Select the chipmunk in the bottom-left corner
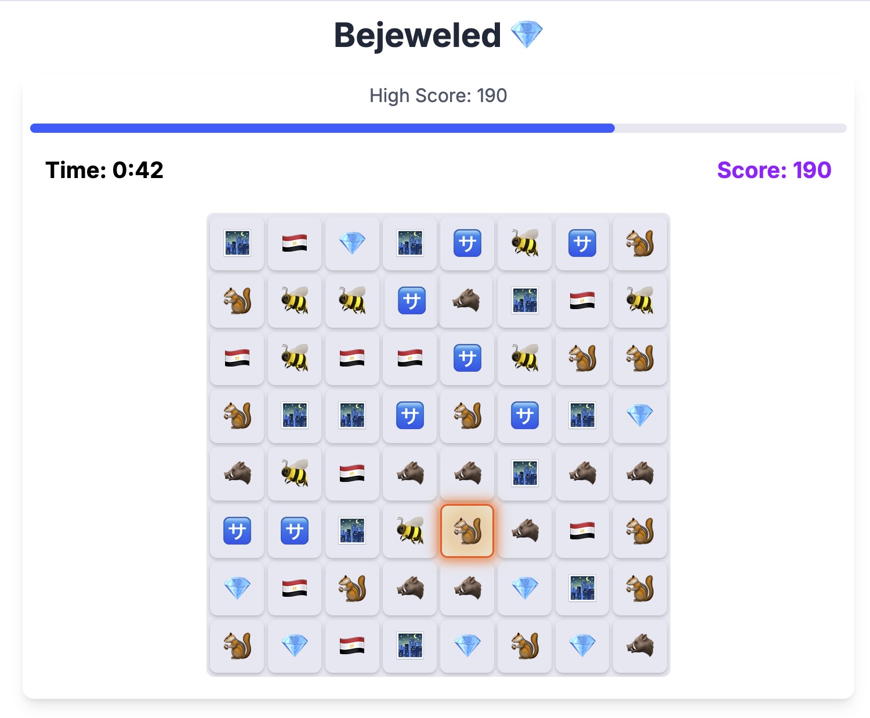 tap(236, 646)
